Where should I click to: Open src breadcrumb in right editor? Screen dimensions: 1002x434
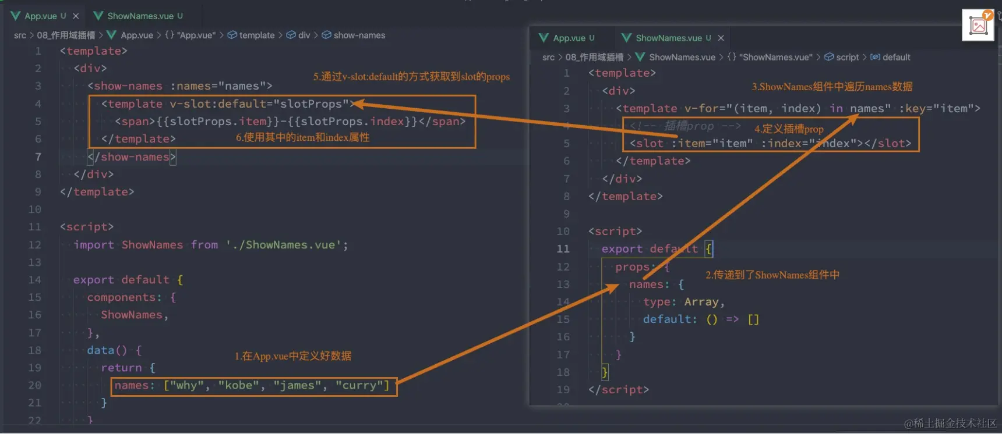pos(548,57)
